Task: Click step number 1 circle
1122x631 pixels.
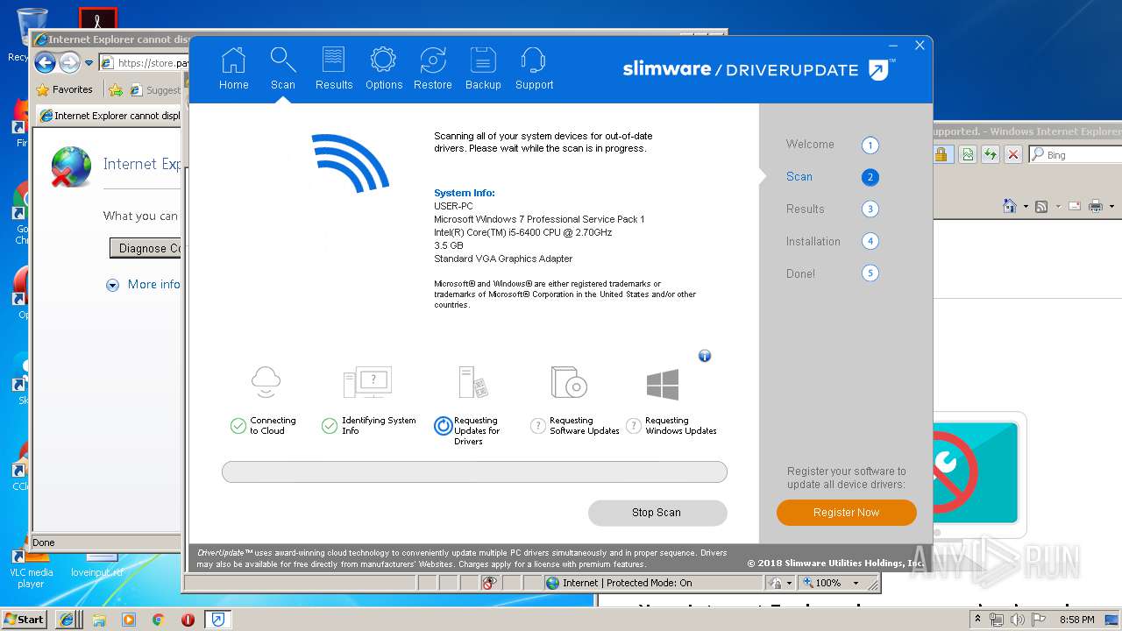Action: 870,145
